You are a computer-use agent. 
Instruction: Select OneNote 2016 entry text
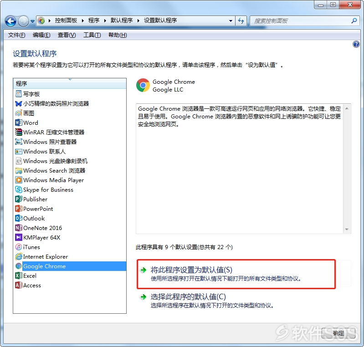point(42,228)
